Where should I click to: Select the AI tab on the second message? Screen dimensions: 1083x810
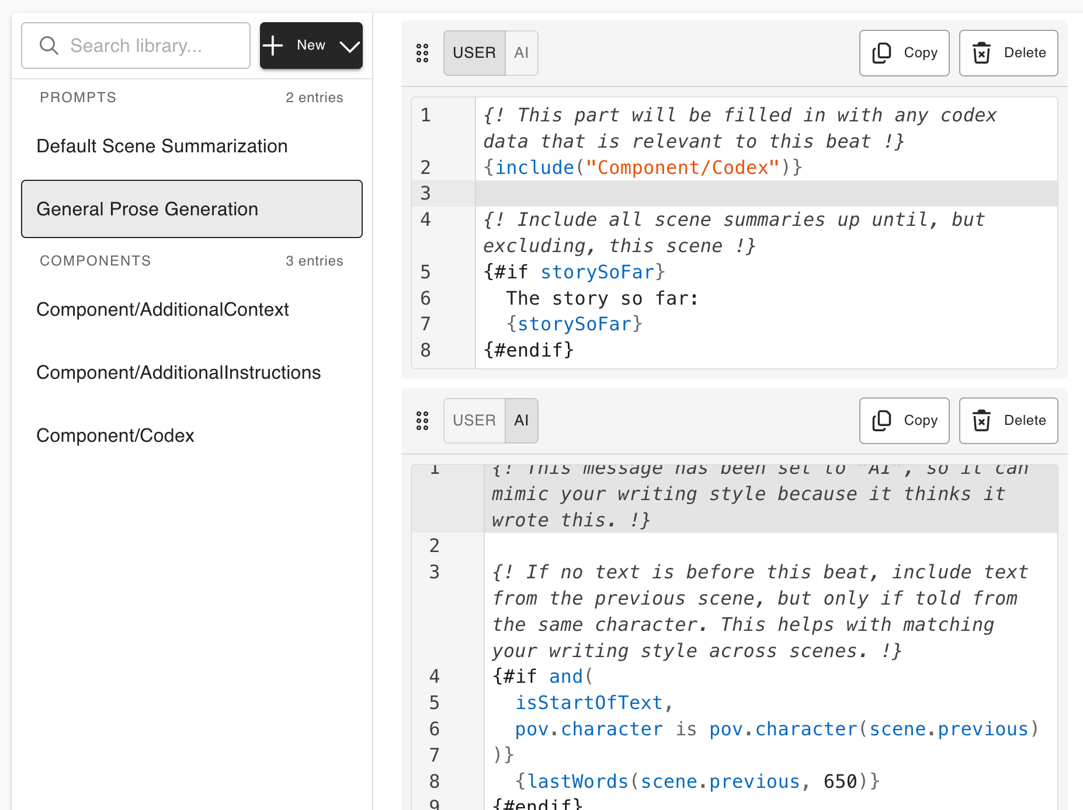coord(521,420)
